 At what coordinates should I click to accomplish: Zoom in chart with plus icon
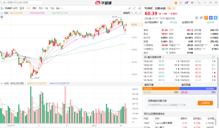pyautogui.click(x=136, y=13)
